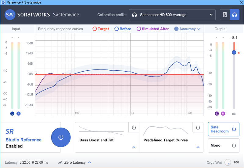Image resolution: width=244 pixels, height=168 pixels.
Task: Click the Dry / Wet knob
Action: (228, 162)
